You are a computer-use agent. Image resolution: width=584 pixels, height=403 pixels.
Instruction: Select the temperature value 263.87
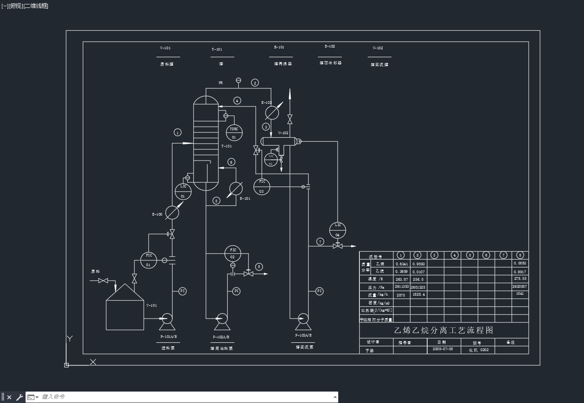coord(402,279)
